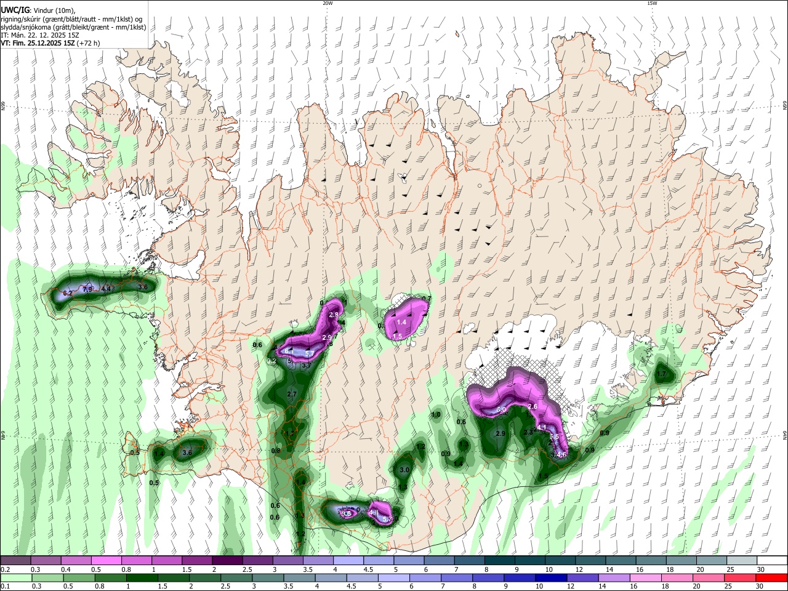The width and height of the screenshot is (788, 591).
Task: Click the pale green rain swatch at 0.1
Action: coord(15,578)
